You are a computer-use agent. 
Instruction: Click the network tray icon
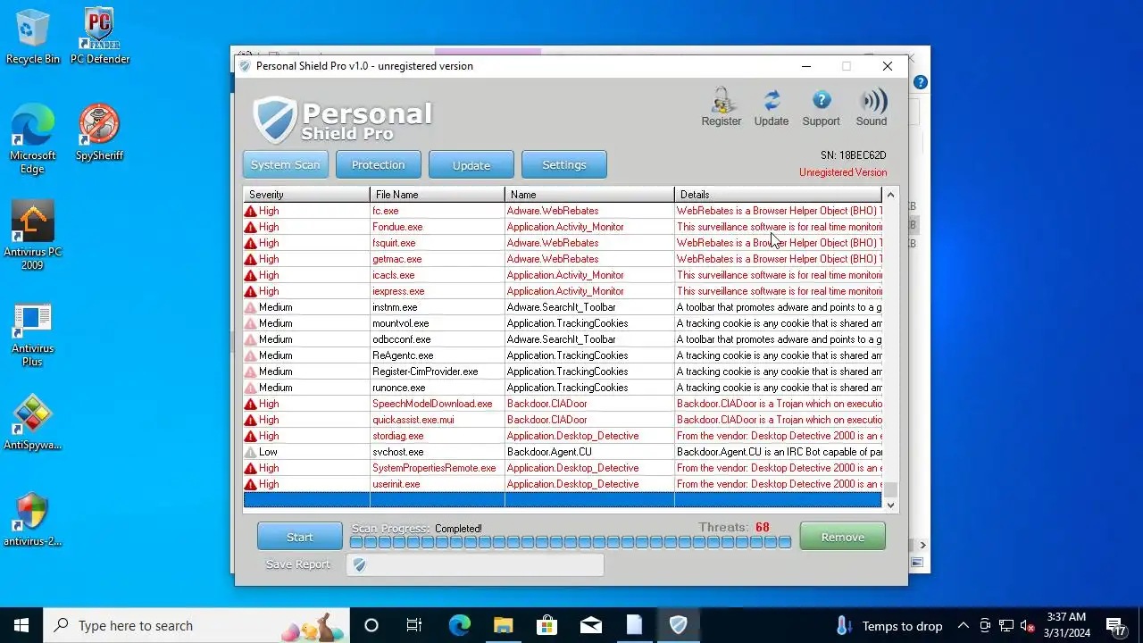pos(1006,625)
